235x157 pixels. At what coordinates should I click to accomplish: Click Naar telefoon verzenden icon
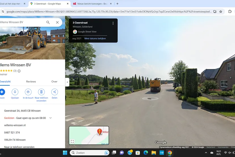(x=41, y=92)
